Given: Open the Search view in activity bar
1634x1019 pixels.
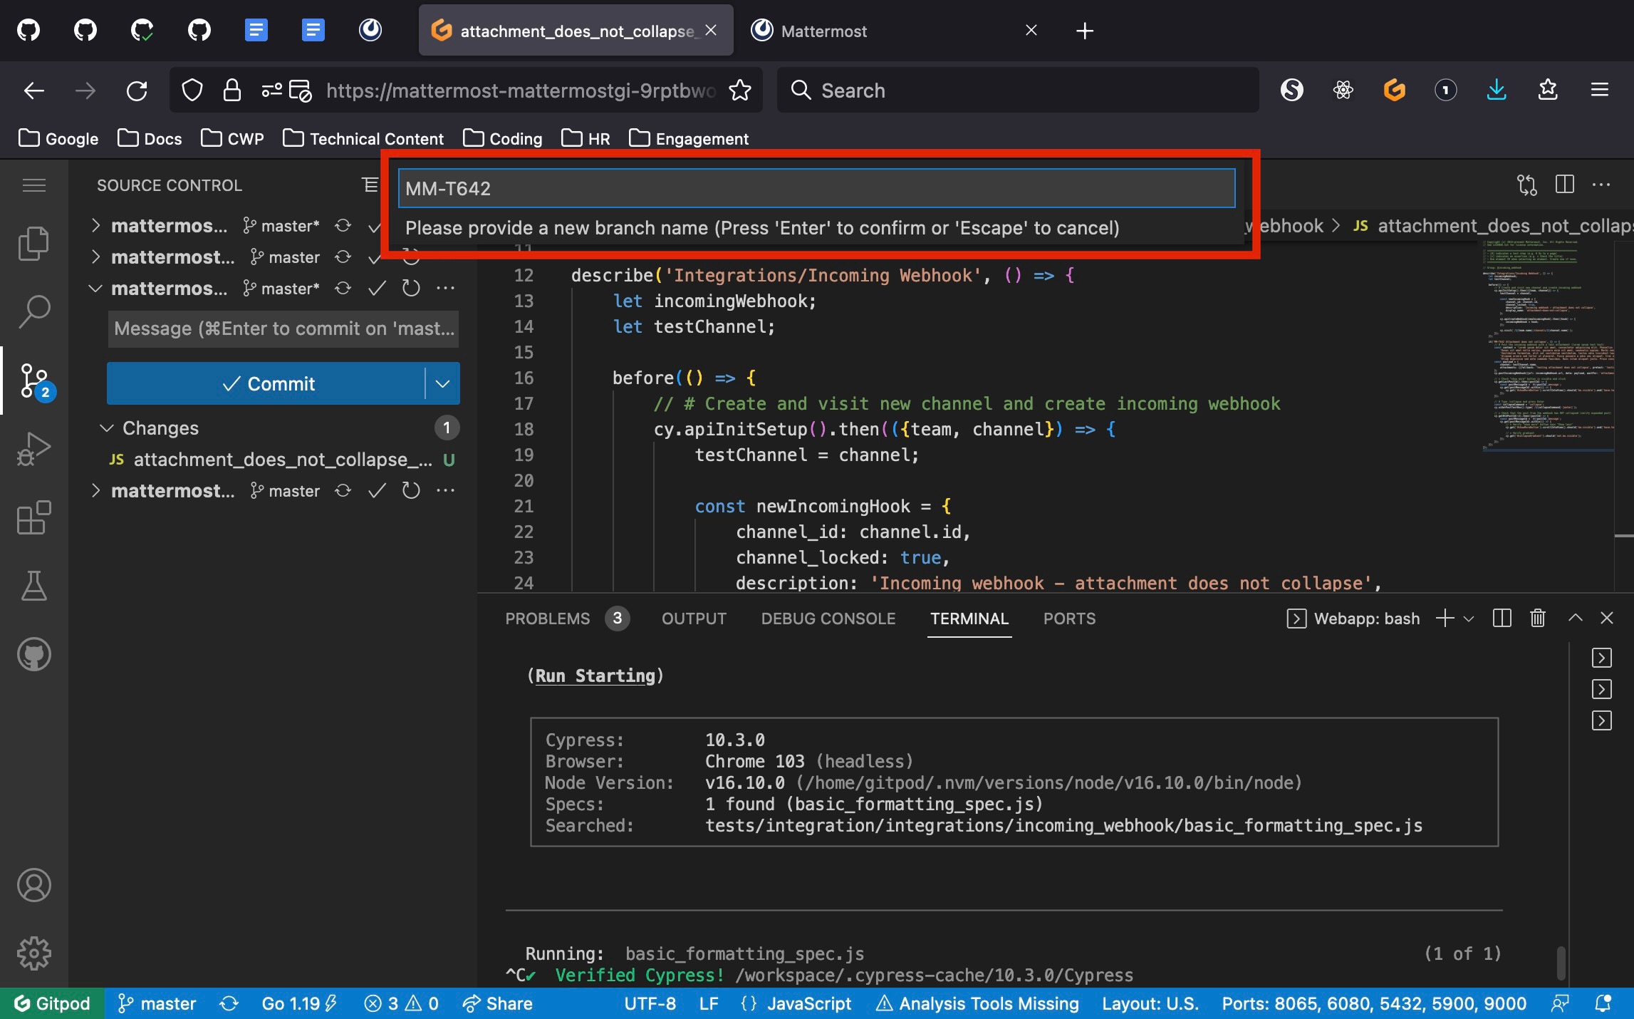Looking at the screenshot, I should pyautogui.click(x=33, y=311).
